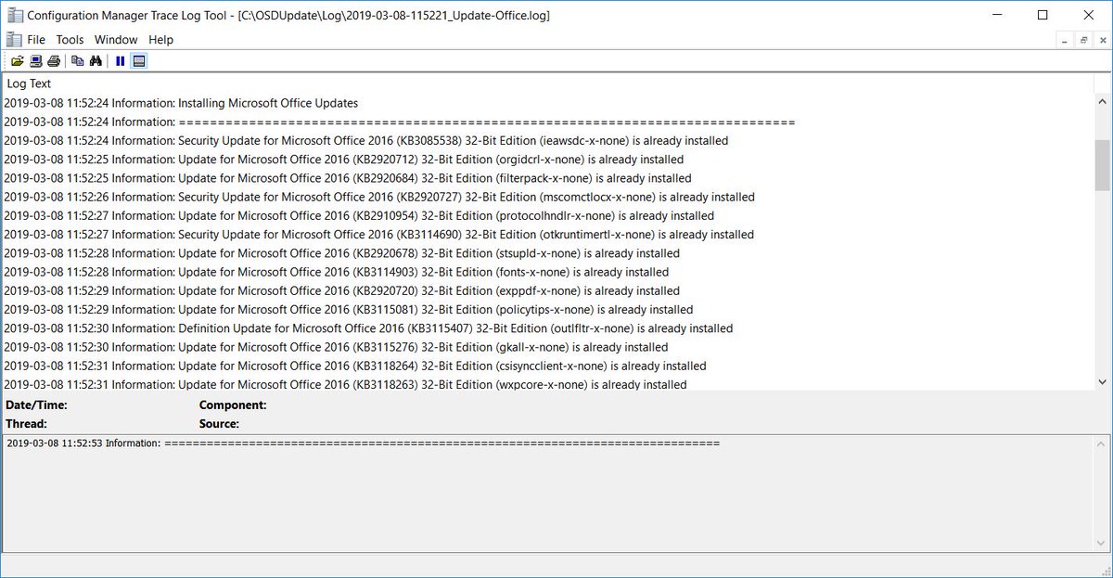Screen dimensions: 1113x578
Task: Click the Thread label in details pane
Action: coord(26,424)
